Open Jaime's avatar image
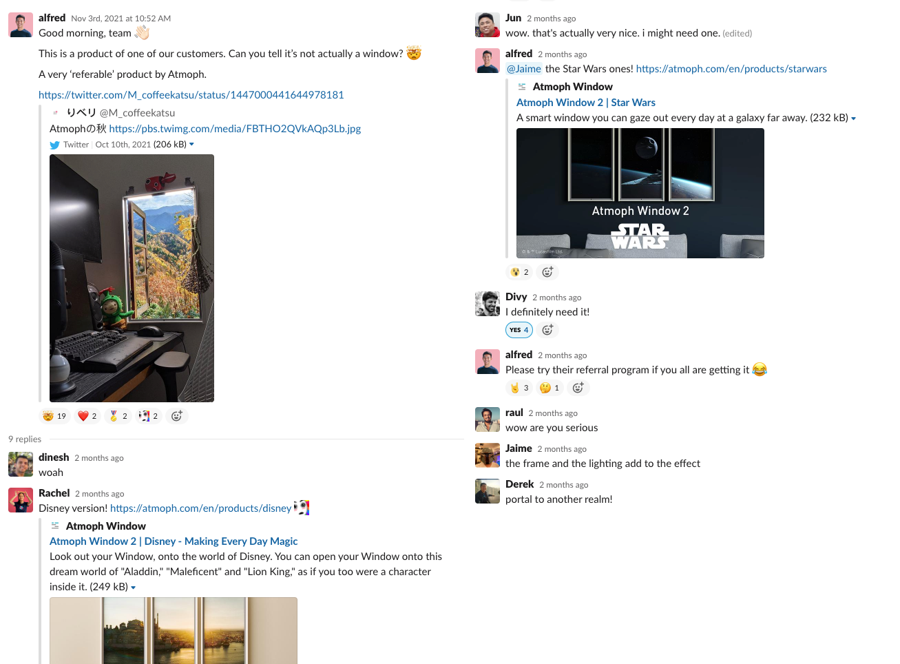Viewport: 900px width, 664px height. [x=488, y=455]
